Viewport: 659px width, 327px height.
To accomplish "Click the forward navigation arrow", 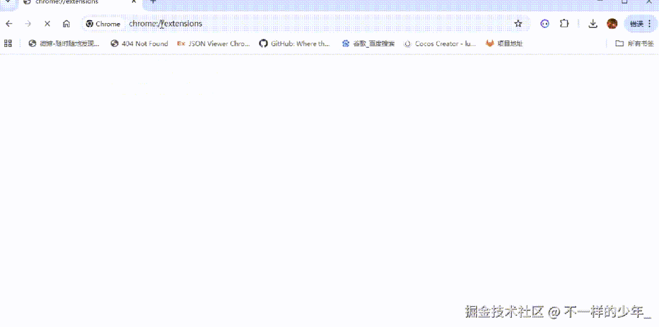I will (x=27, y=24).
